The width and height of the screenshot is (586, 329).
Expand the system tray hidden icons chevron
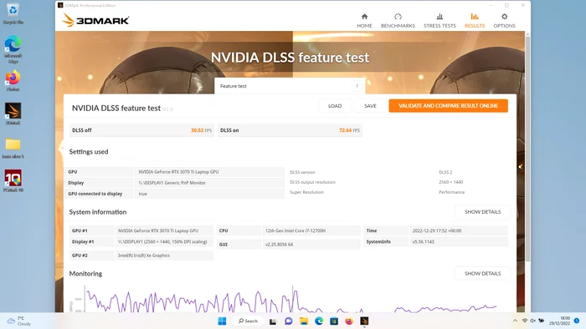[515, 321]
